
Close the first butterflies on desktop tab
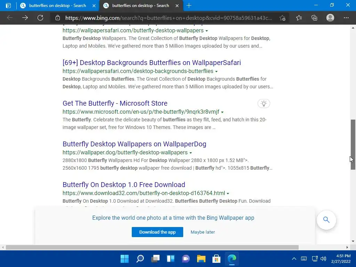(x=94, y=6)
